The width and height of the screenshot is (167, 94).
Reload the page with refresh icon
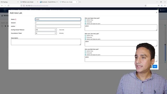coord(8,6)
